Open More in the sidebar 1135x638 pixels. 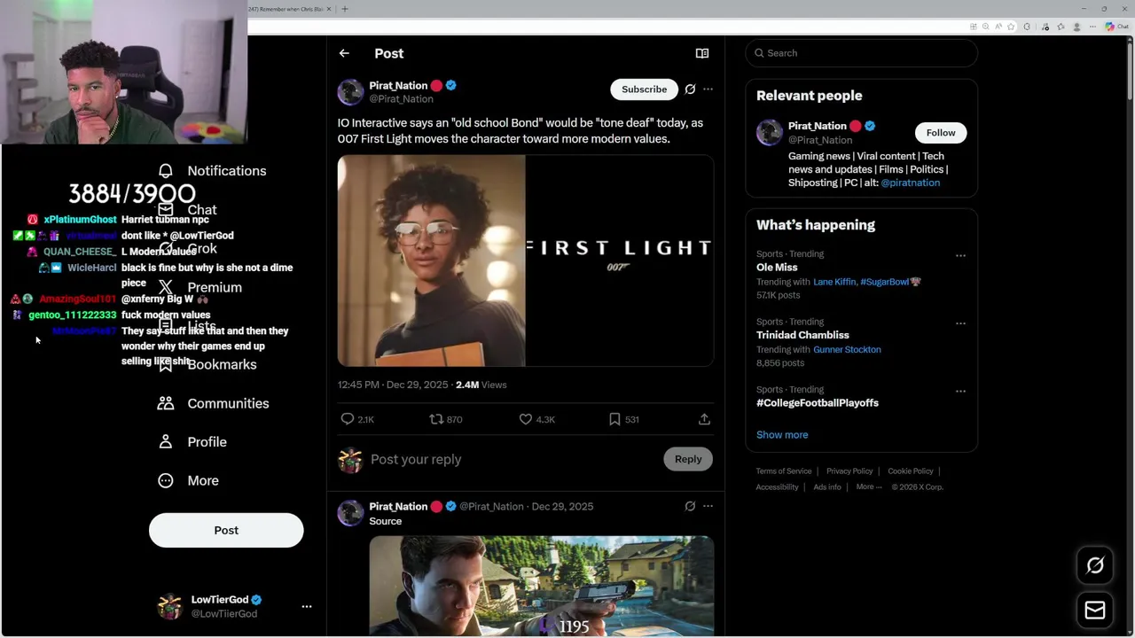[188, 480]
